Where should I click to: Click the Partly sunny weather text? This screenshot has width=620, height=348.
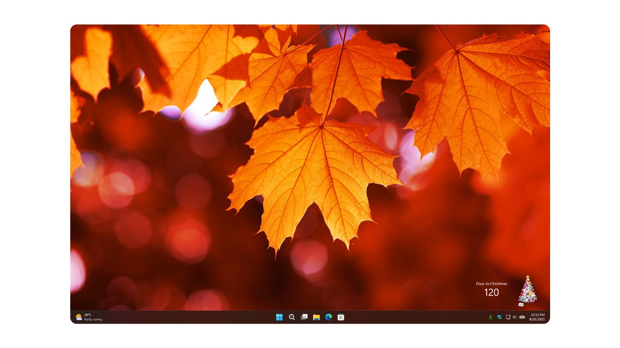(93, 319)
